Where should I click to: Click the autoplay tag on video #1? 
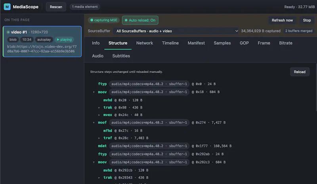(44, 40)
